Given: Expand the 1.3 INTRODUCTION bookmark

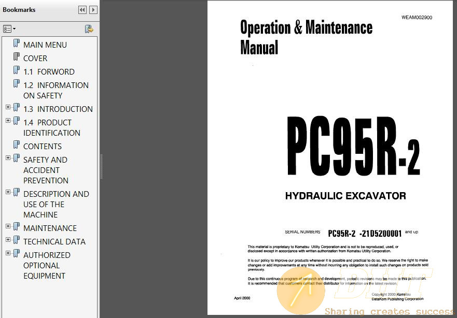Looking at the screenshot, I should [8, 107].
